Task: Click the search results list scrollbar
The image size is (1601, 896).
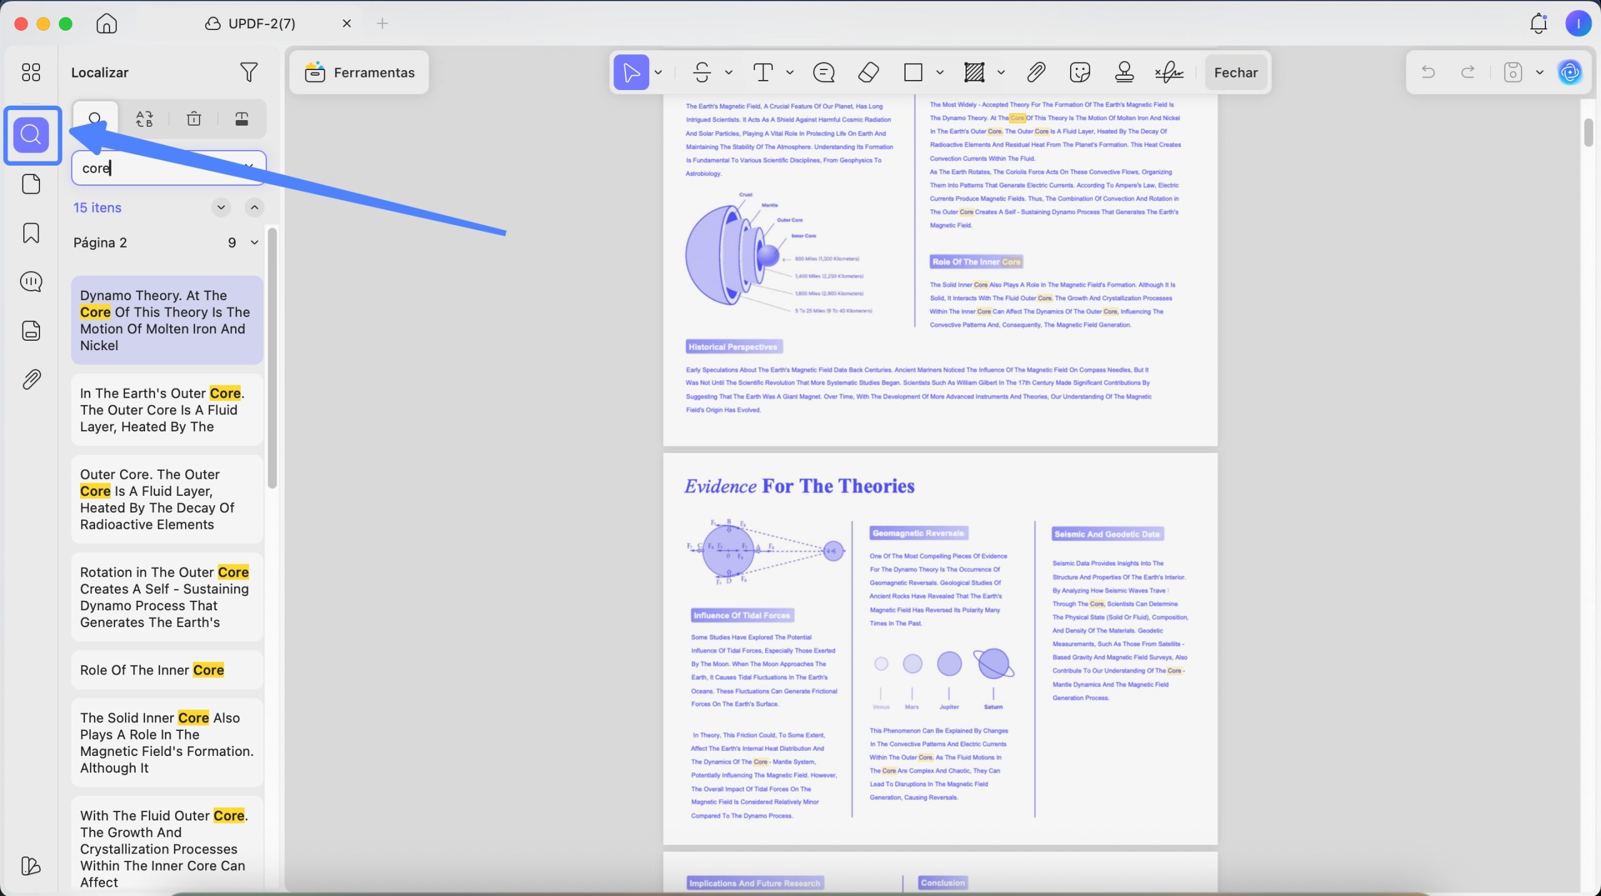Action: tap(272, 358)
